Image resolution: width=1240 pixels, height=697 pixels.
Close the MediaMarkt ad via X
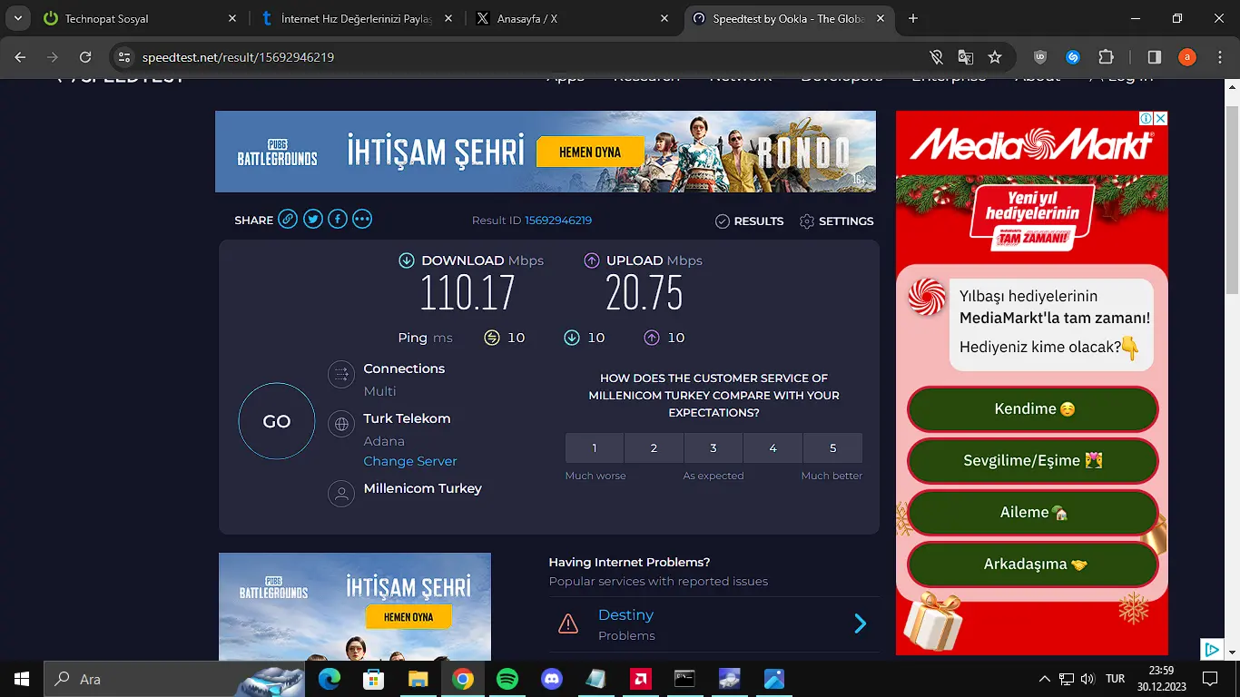(1160, 118)
